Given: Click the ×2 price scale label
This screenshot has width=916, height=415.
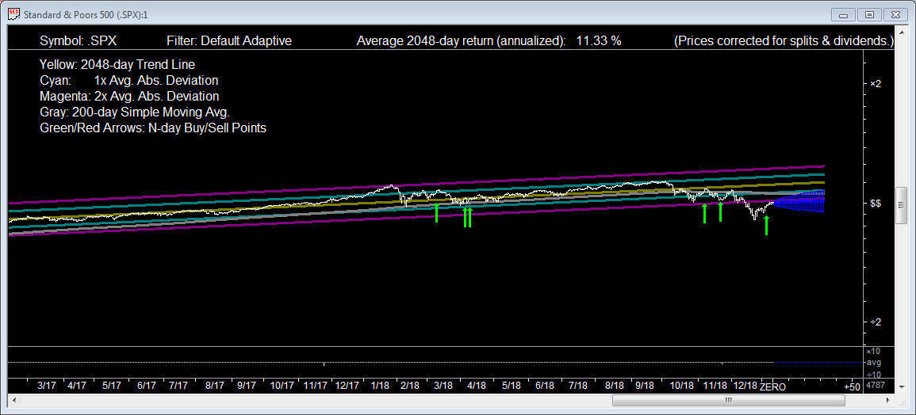Looking at the screenshot, I should [875, 83].
